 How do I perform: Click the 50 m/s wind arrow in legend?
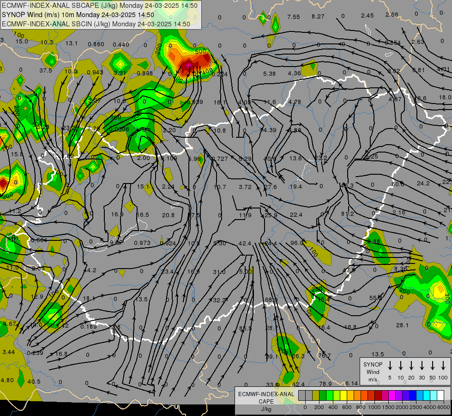(433, 366)
